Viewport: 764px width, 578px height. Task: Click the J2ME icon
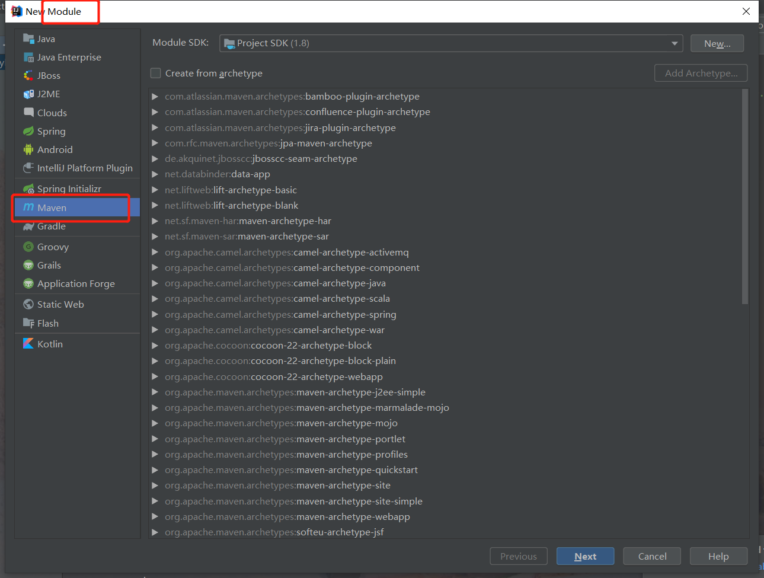tap(28, 94)
